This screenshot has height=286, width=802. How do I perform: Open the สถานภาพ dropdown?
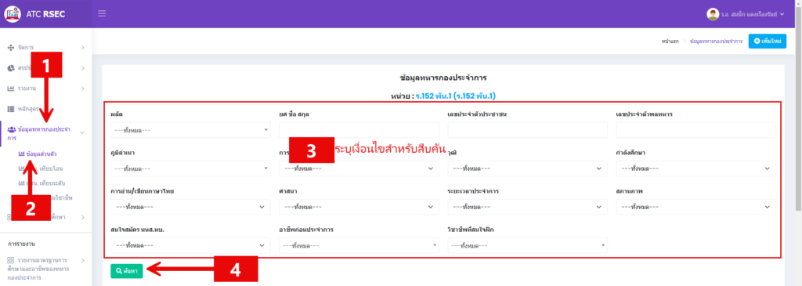(x=695, y=207)
